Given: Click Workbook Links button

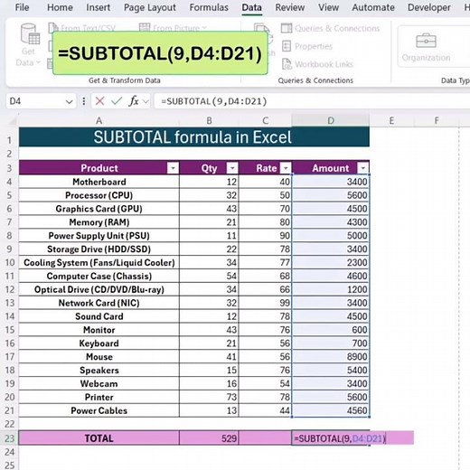Looking at the screenshot, I should (317, 64).
